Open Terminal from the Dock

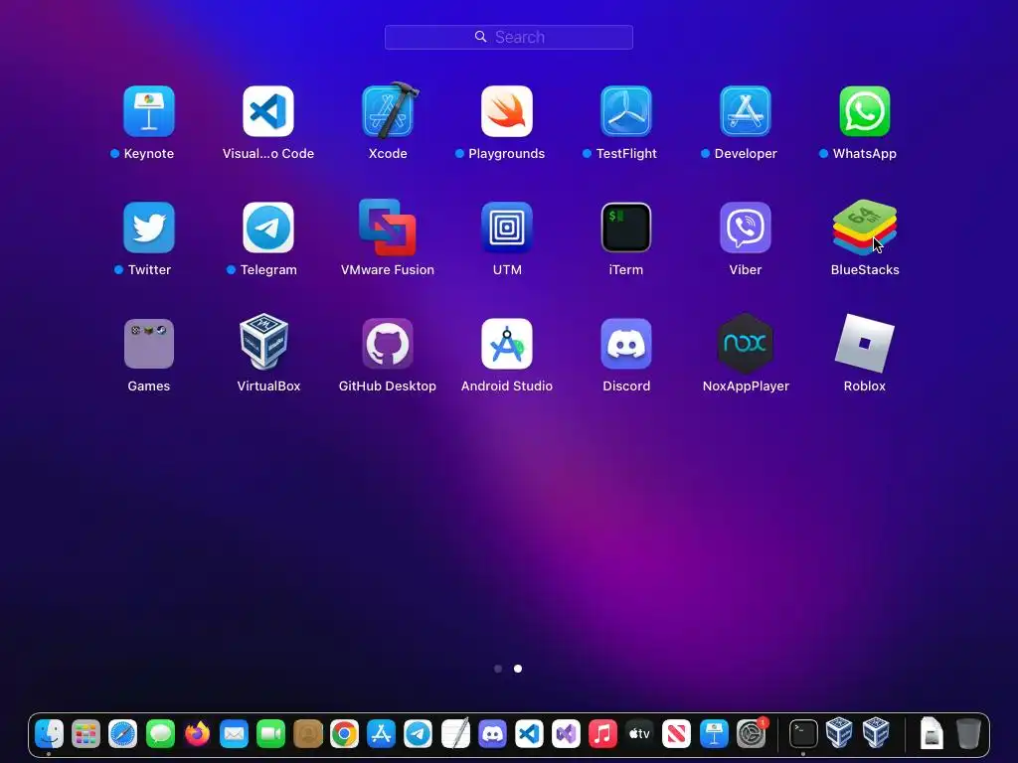pyautogui.click(x=803, y=734)
